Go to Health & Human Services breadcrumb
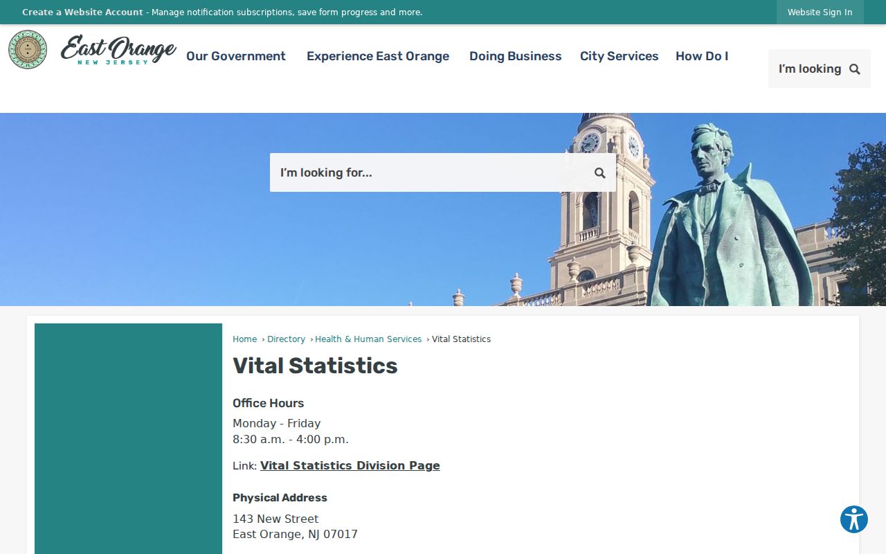 click(368, 339)
